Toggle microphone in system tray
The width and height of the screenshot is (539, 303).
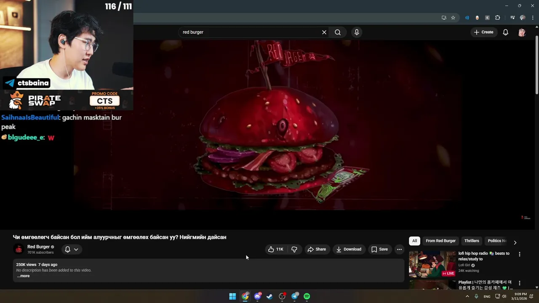coord(476,296)
